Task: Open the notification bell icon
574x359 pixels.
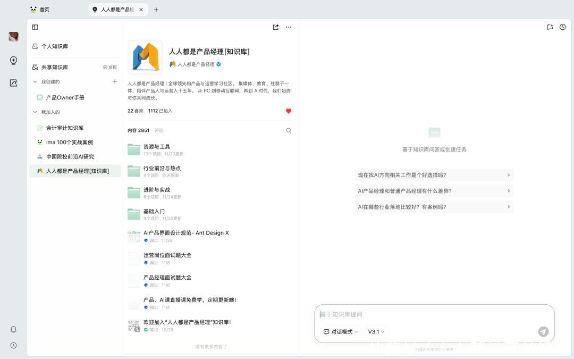Action: [x=14, y=329]
